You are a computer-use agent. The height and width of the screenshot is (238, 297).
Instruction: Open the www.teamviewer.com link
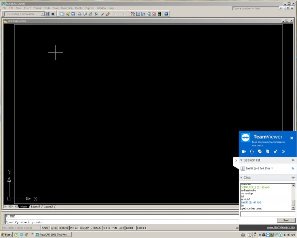point(280,227)
